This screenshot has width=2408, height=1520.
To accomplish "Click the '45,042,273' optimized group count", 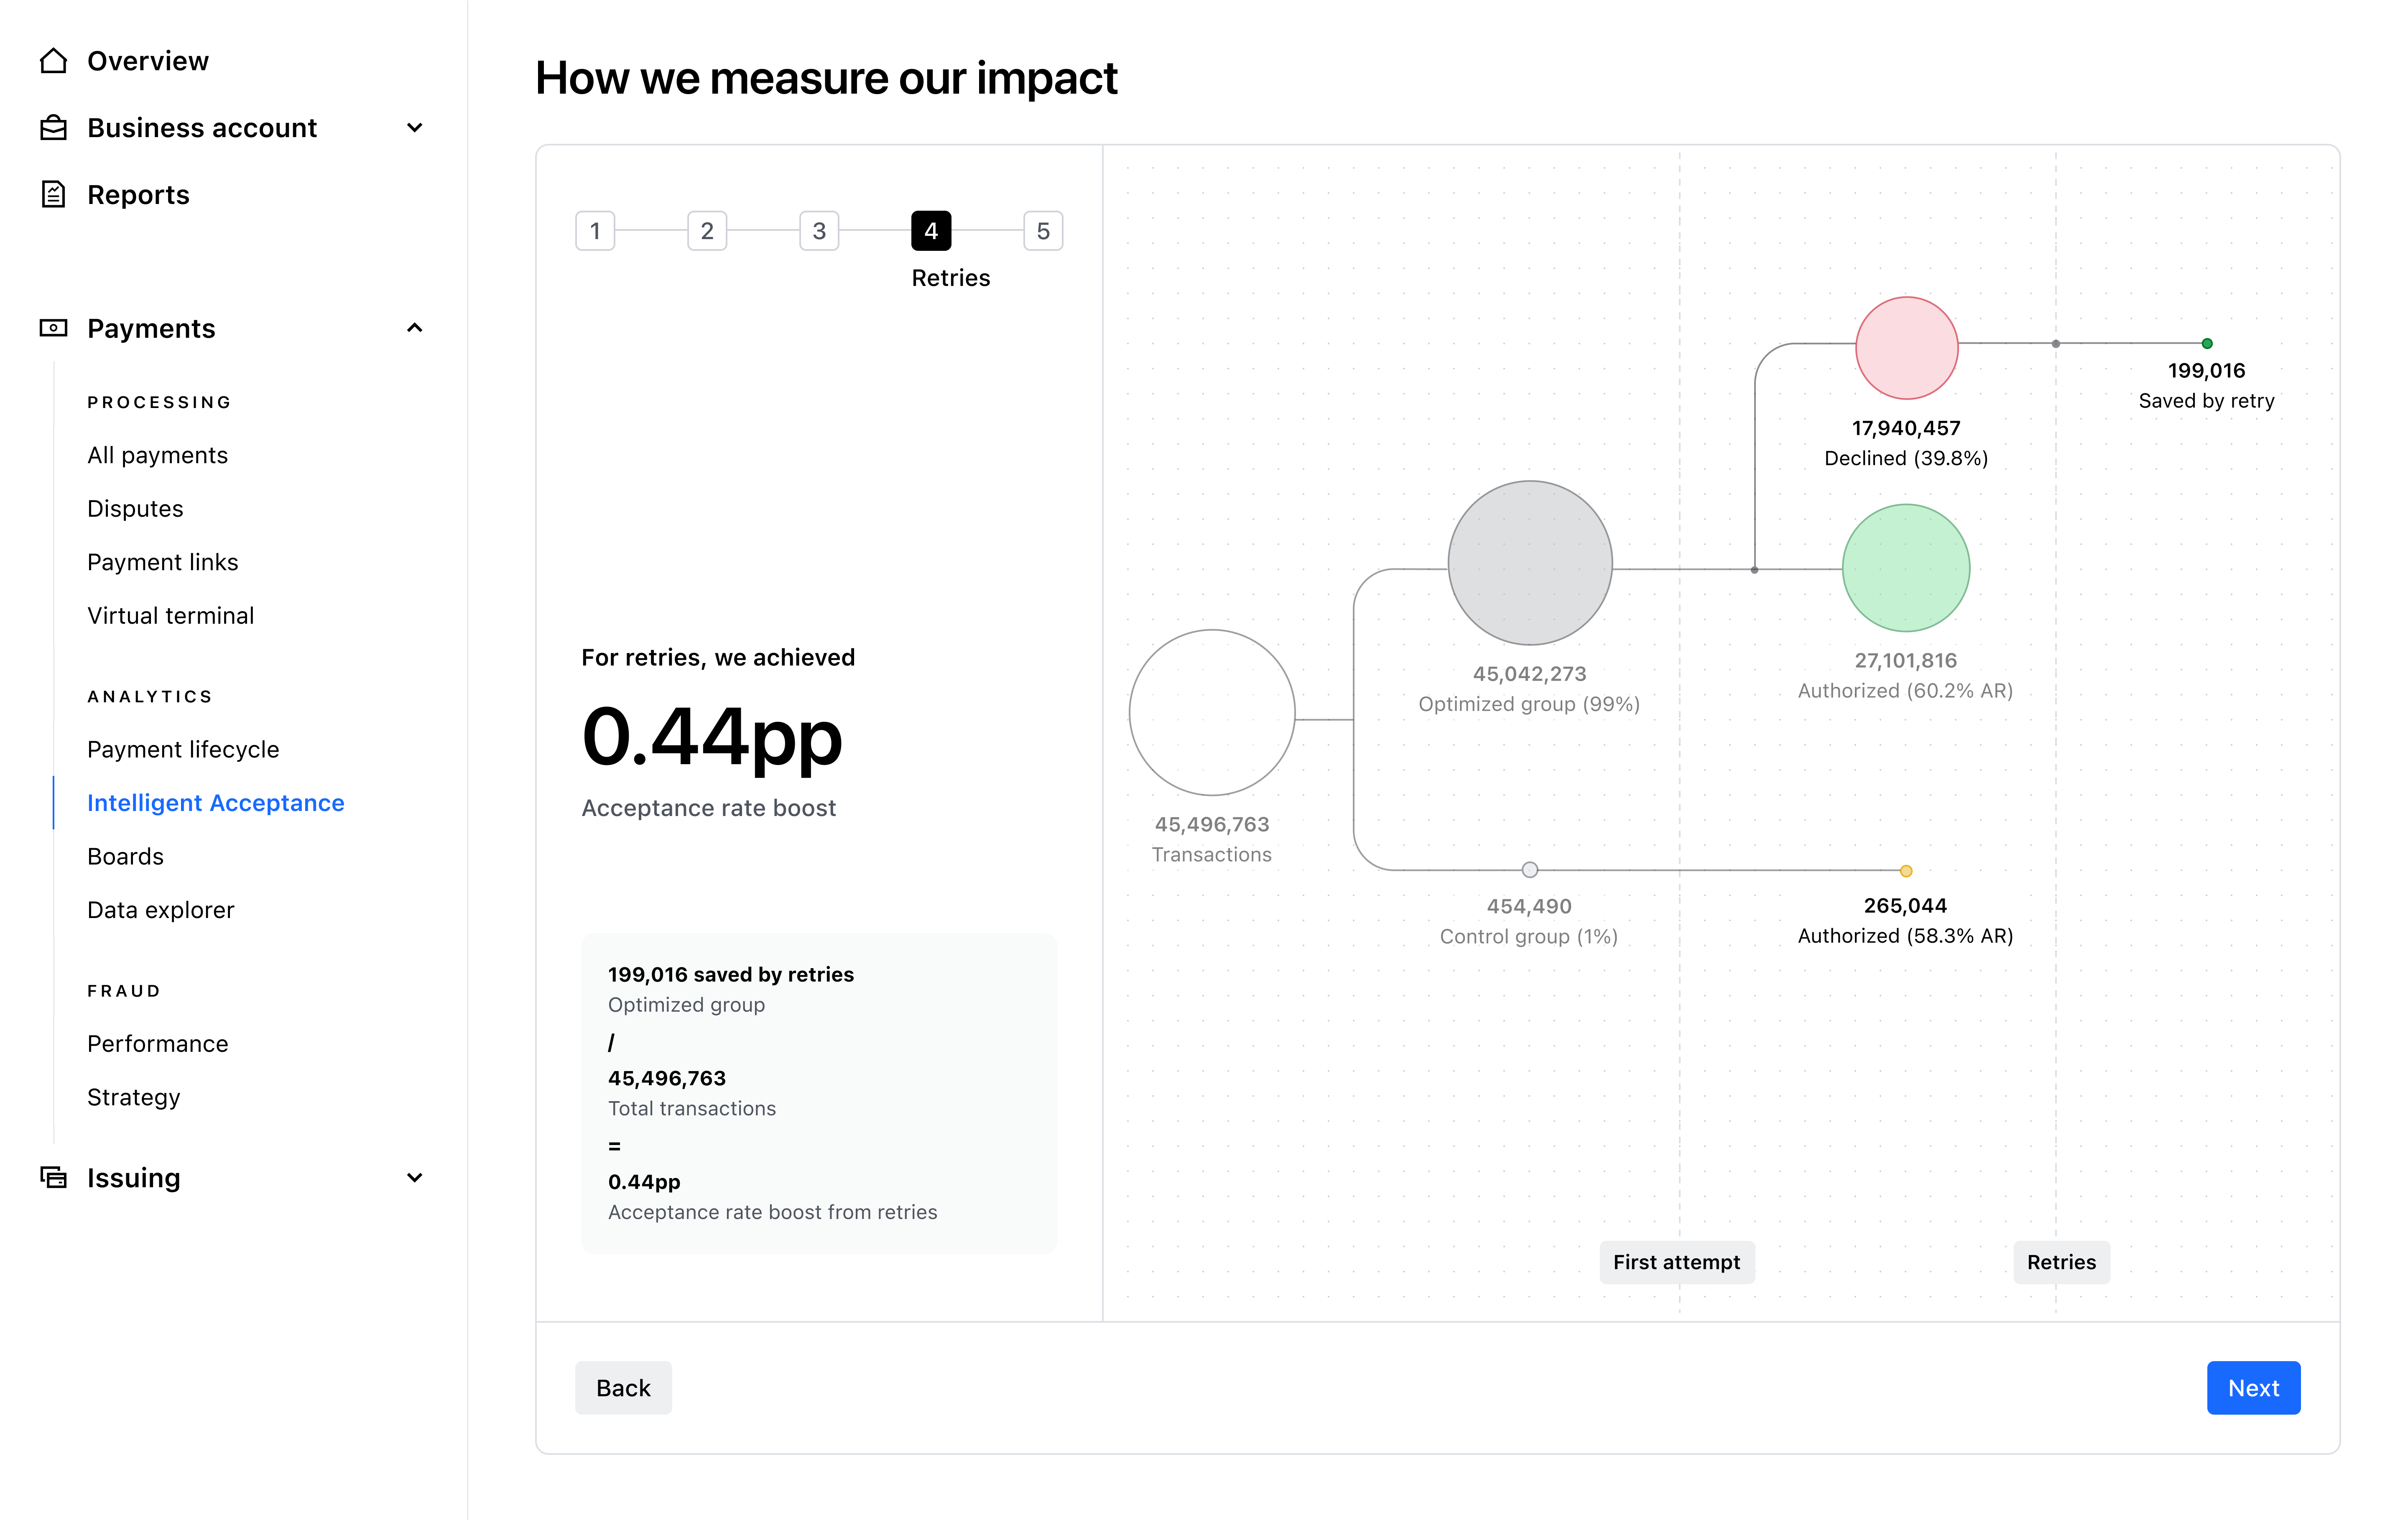I will [1530, 674].
